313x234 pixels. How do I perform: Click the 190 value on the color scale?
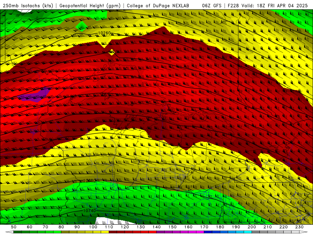(x=236, y=227)
